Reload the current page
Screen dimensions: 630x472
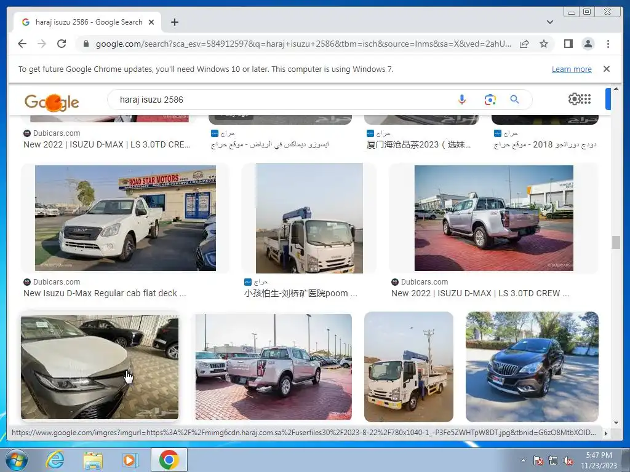point(62,44)
